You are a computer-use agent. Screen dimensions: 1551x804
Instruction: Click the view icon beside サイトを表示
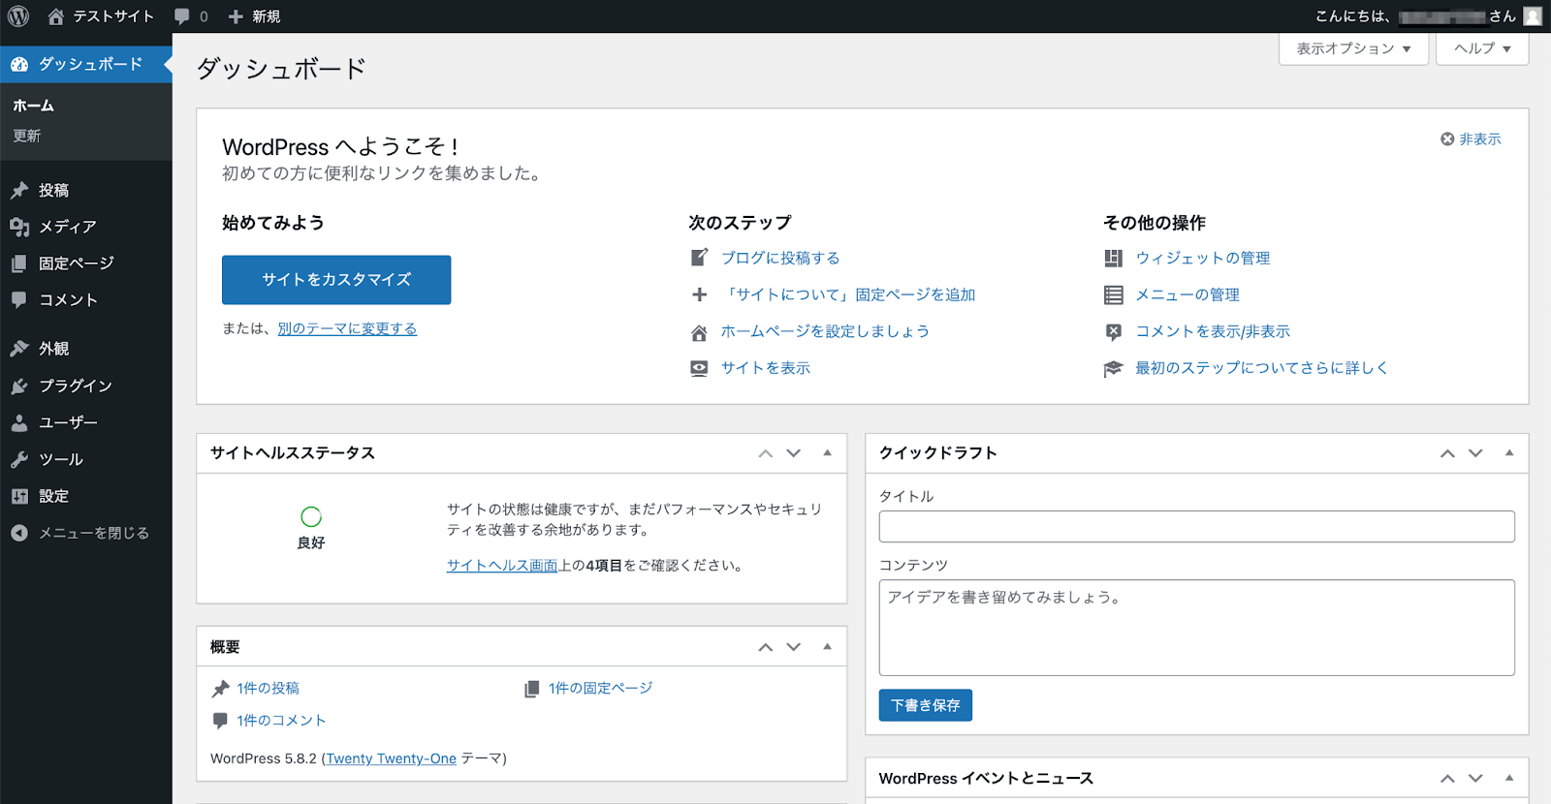coord(699,368)
